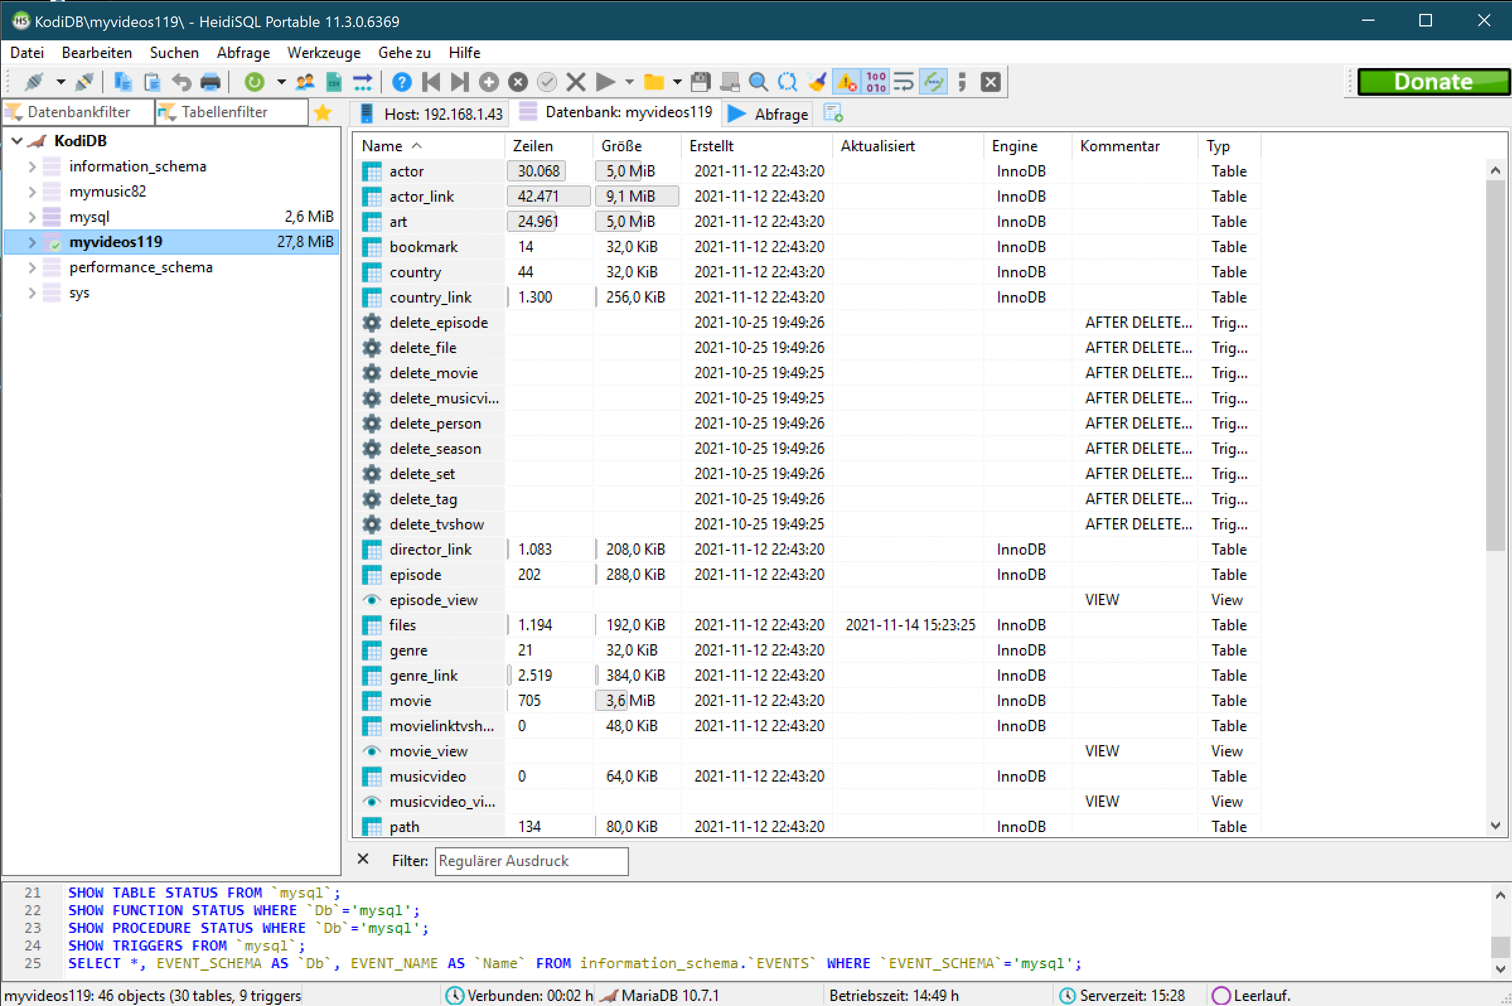The height and width of the screenshot is (1006, 1512).
Task: Click the disconnect from server icon
Action: point(85,82)
